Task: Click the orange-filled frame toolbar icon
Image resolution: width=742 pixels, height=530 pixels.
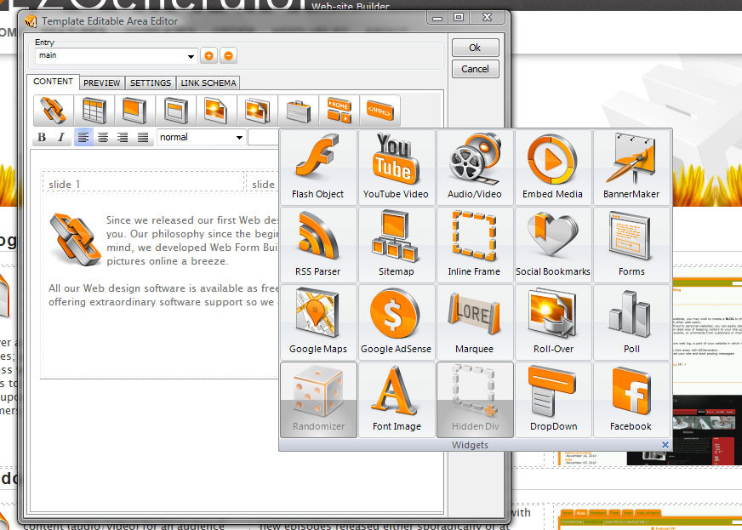Action: coord(134,111)
